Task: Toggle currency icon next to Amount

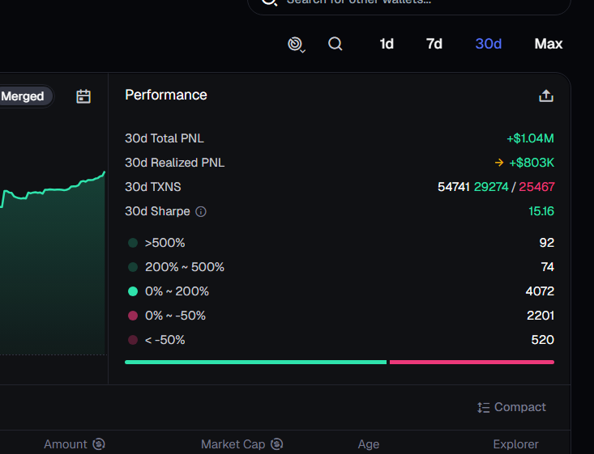Action: point(99,444)
